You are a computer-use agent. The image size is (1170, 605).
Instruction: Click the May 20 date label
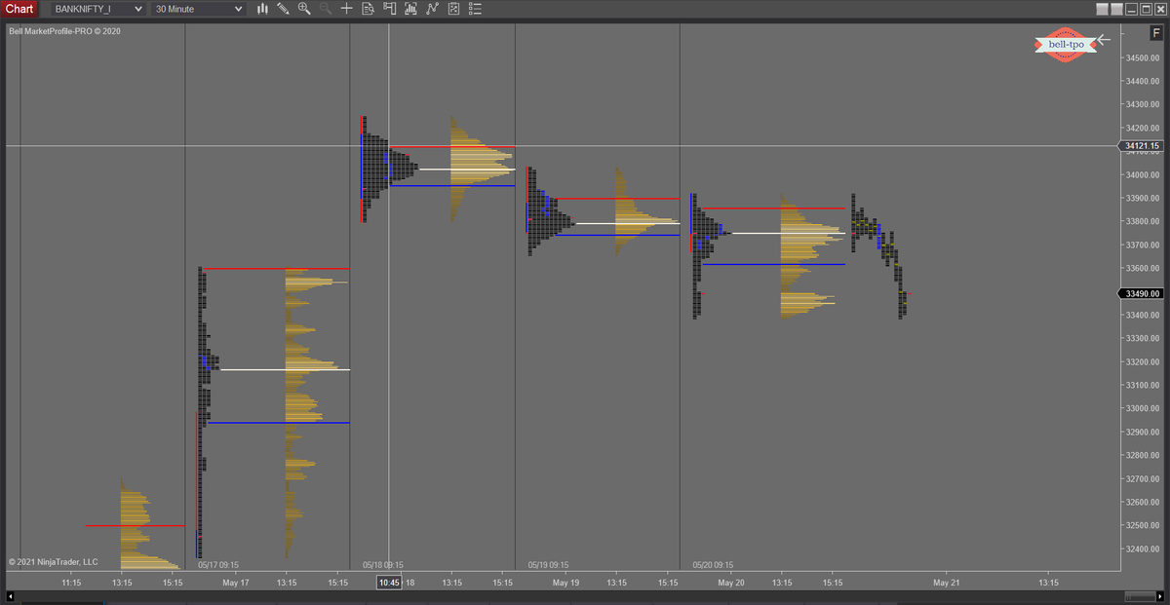click(731, 583)
